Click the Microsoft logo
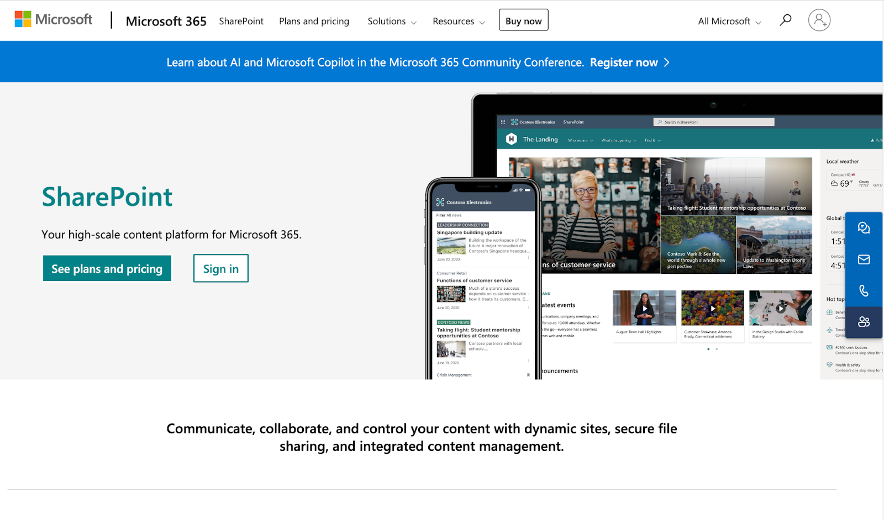 [x=53, y=19]
